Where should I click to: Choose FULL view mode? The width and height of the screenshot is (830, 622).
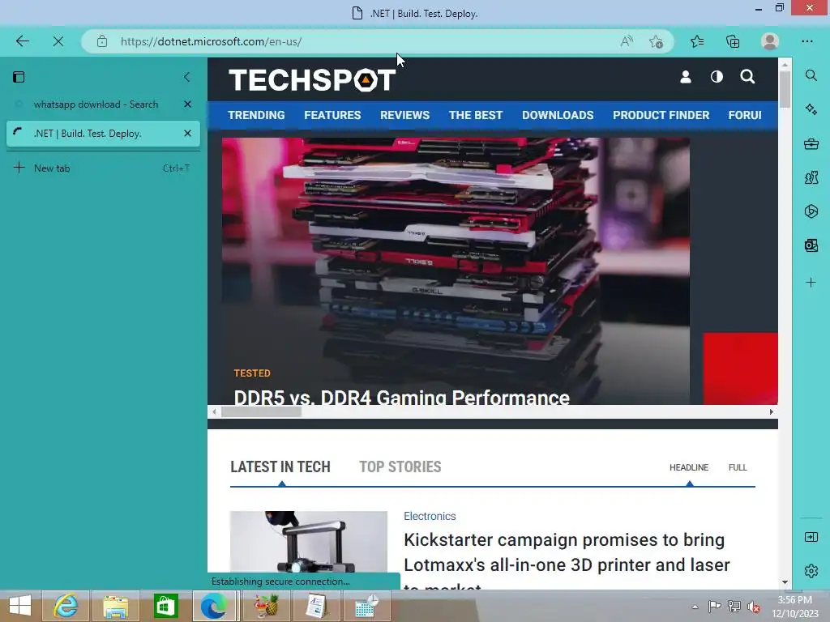[738, 467]
